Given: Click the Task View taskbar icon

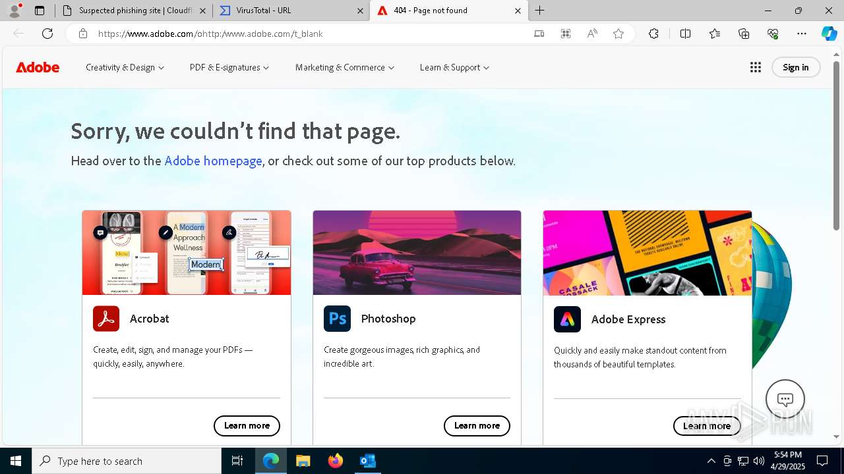Looking at the screenshot, I should pos(237,461).
